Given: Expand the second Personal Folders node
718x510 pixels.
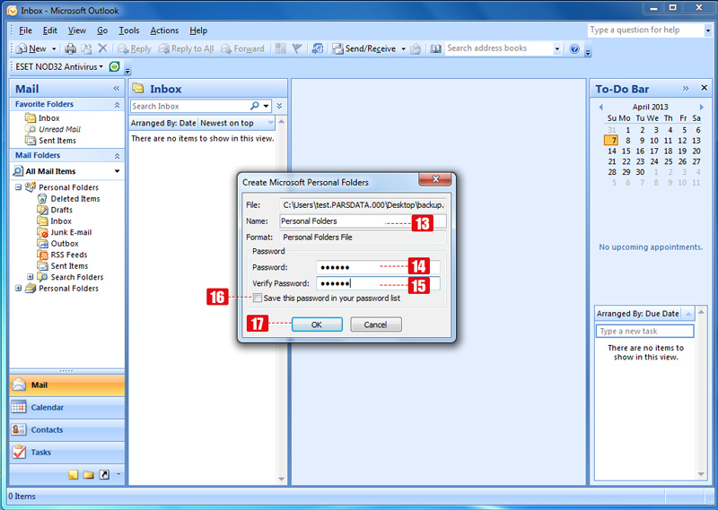Looking at the screenshot, I should click(x=18, y=288).
